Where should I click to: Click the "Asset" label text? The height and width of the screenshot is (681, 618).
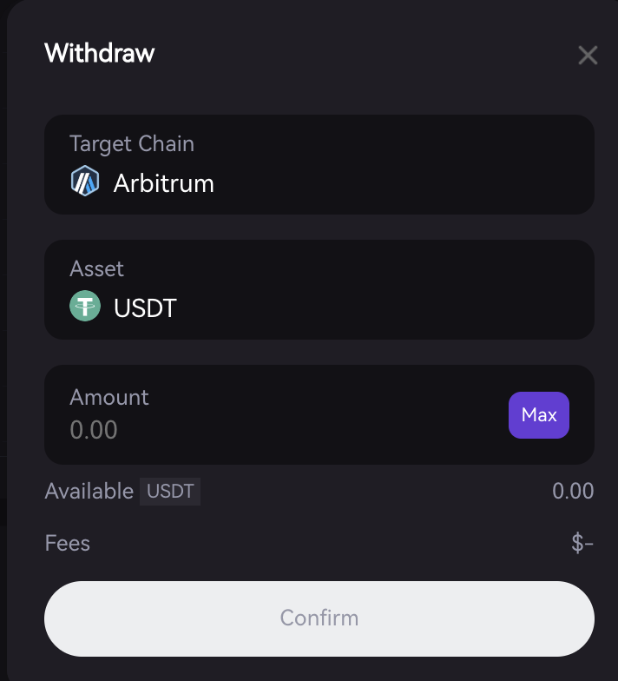tap(97, 268)
